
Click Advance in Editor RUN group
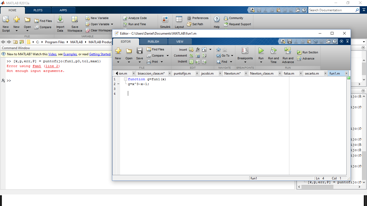pyautogui.click(x=306, y=58)
